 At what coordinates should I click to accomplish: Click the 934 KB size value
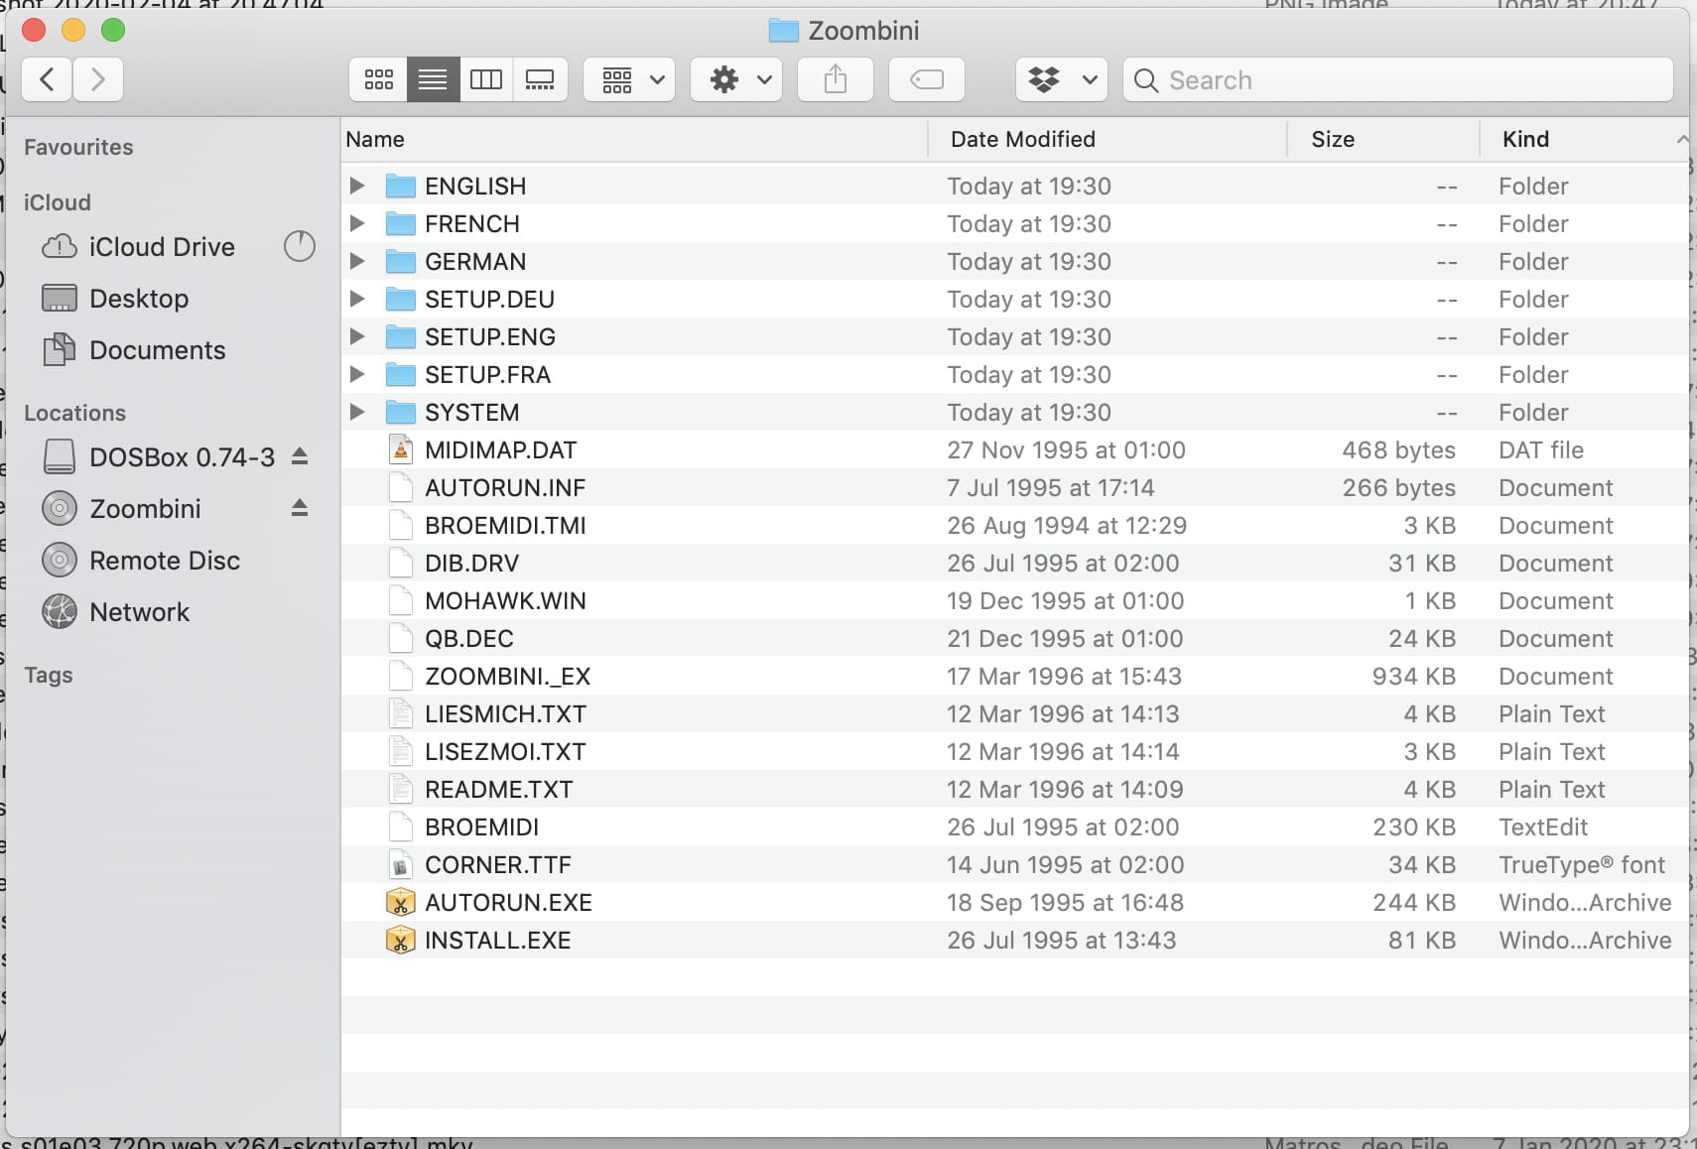[1413, 676]
